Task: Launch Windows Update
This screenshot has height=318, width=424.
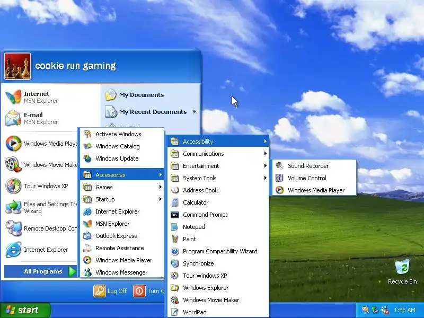Action: point(122,158)
